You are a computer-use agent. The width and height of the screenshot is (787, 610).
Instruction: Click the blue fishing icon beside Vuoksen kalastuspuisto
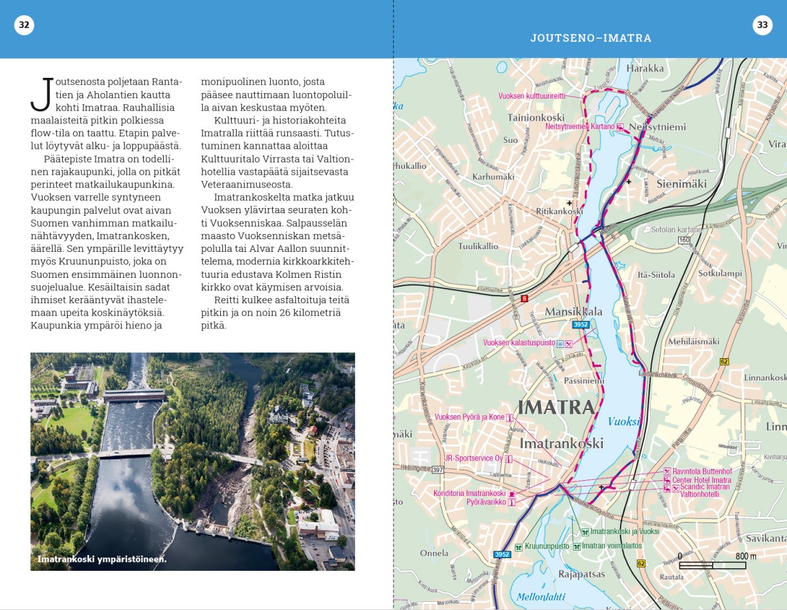tap(560, 344)
